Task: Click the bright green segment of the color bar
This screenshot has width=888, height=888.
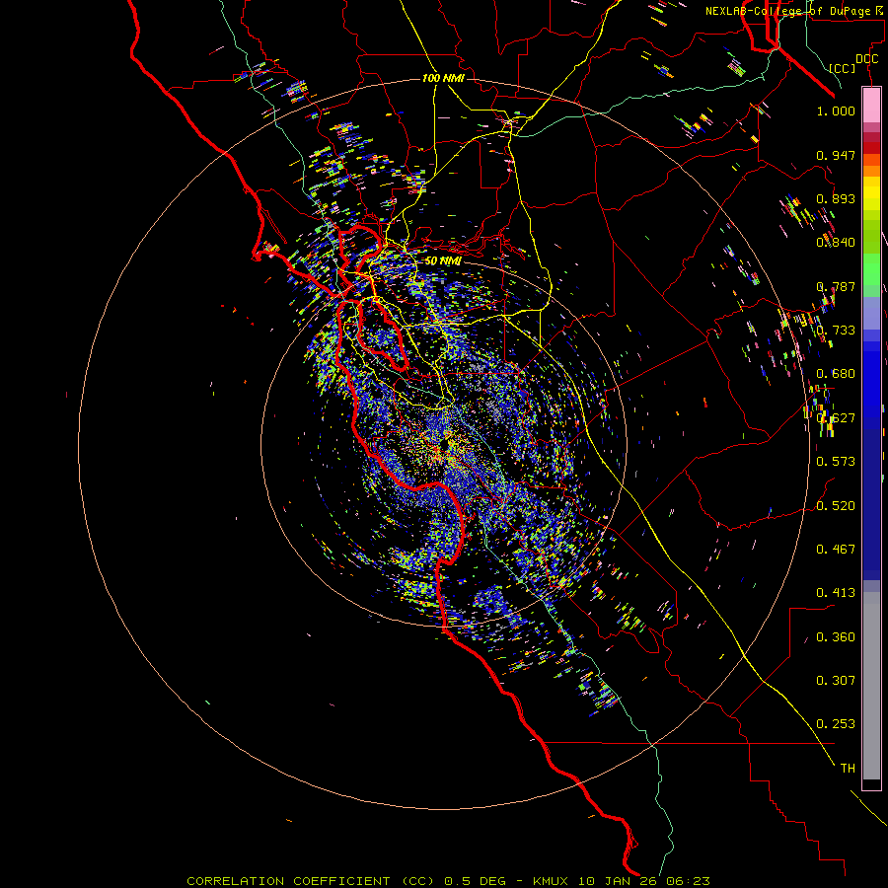Action: click(871, 269)
